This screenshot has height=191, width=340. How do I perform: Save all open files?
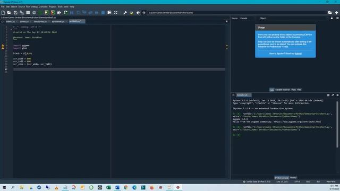[x=22, y=13]
